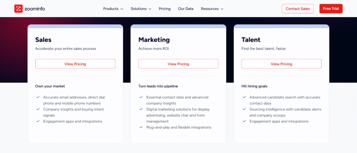
Task: Click the Marketing card heading
Action: tap(154, 40)
